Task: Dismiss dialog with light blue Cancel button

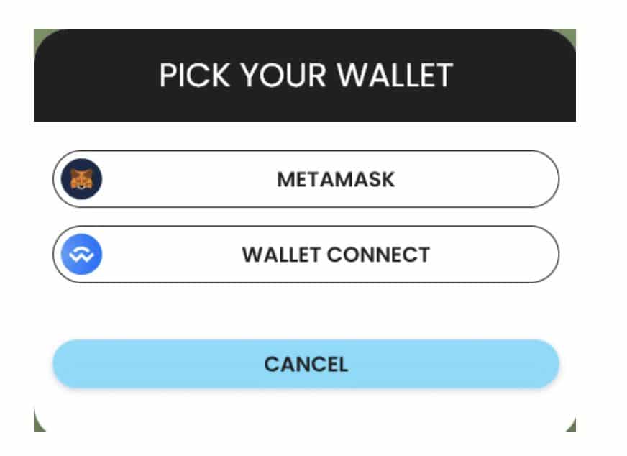Action: pyautogui.click(x=306, y=364)
